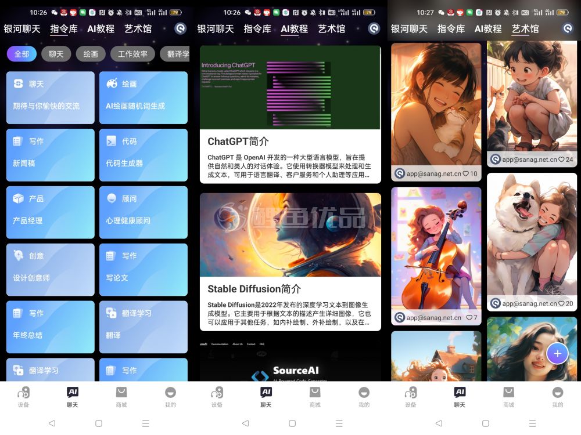Like the image showing 24 likes
581x435 pixels.
561,159
